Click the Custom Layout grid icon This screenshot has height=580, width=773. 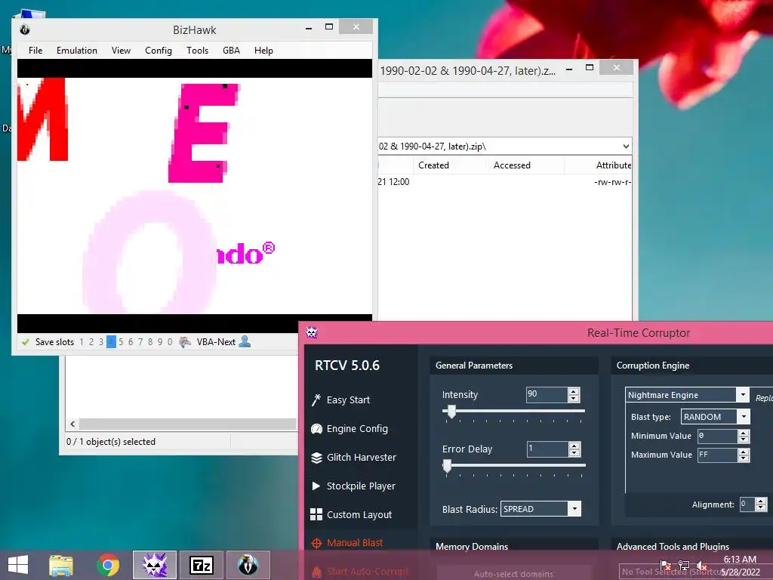click(x=316, y=514)
